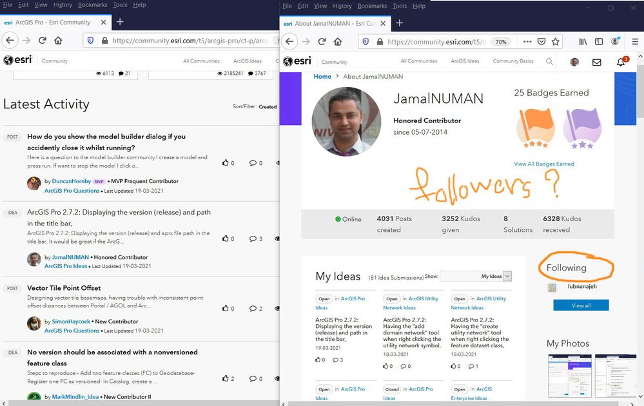Click shield tracking icon in left window address bar
The width and height of the screenshot is (644, 406).
tap(91, 40)
